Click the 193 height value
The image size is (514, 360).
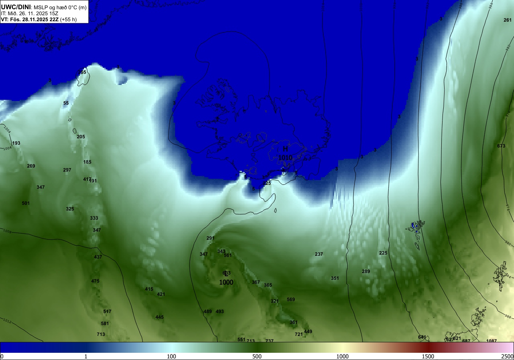pyautogui.click(x=16, y=143)
